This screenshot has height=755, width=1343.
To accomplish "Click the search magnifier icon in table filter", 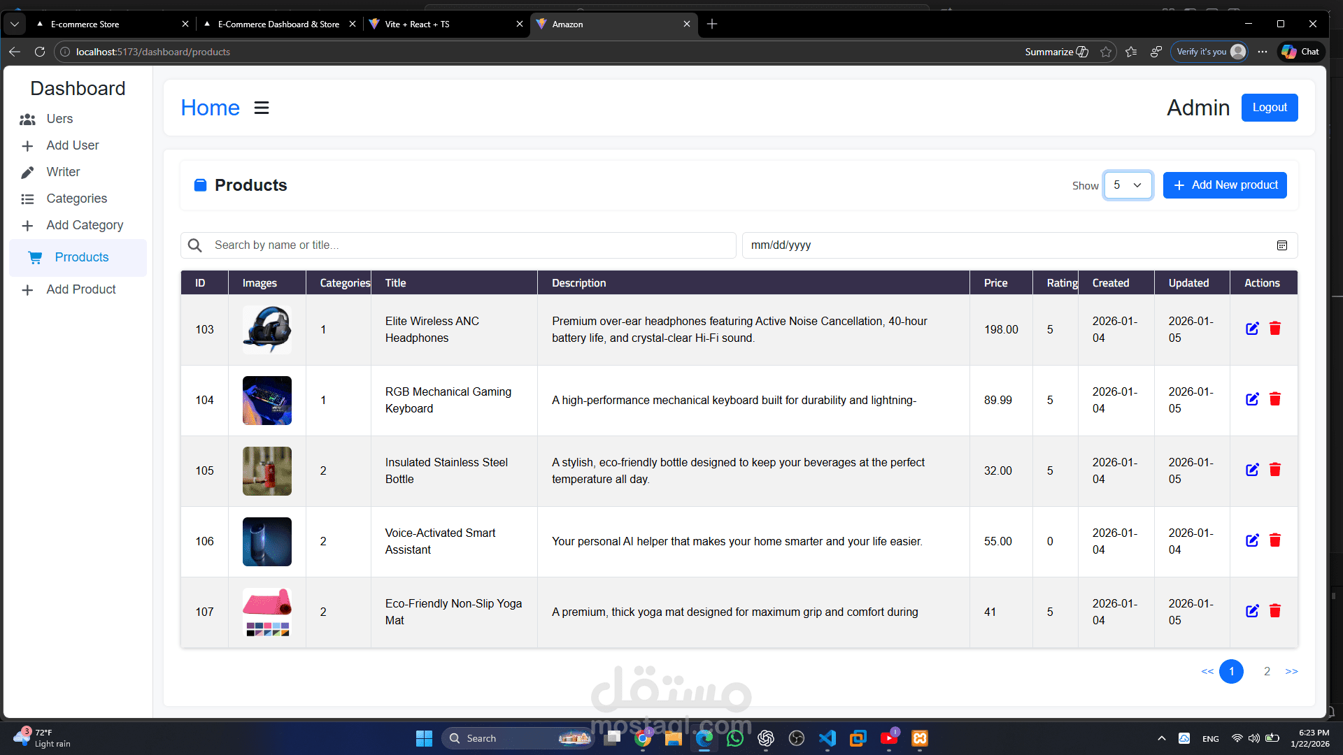I will click(195, 245).
